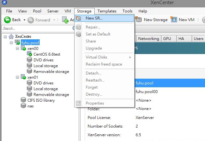
Task: Choose New SR... from Storage menu
Action: point(105,18)
